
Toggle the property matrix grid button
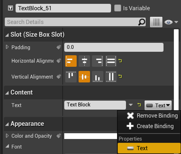pyautogui.click(x=156, y=22)
